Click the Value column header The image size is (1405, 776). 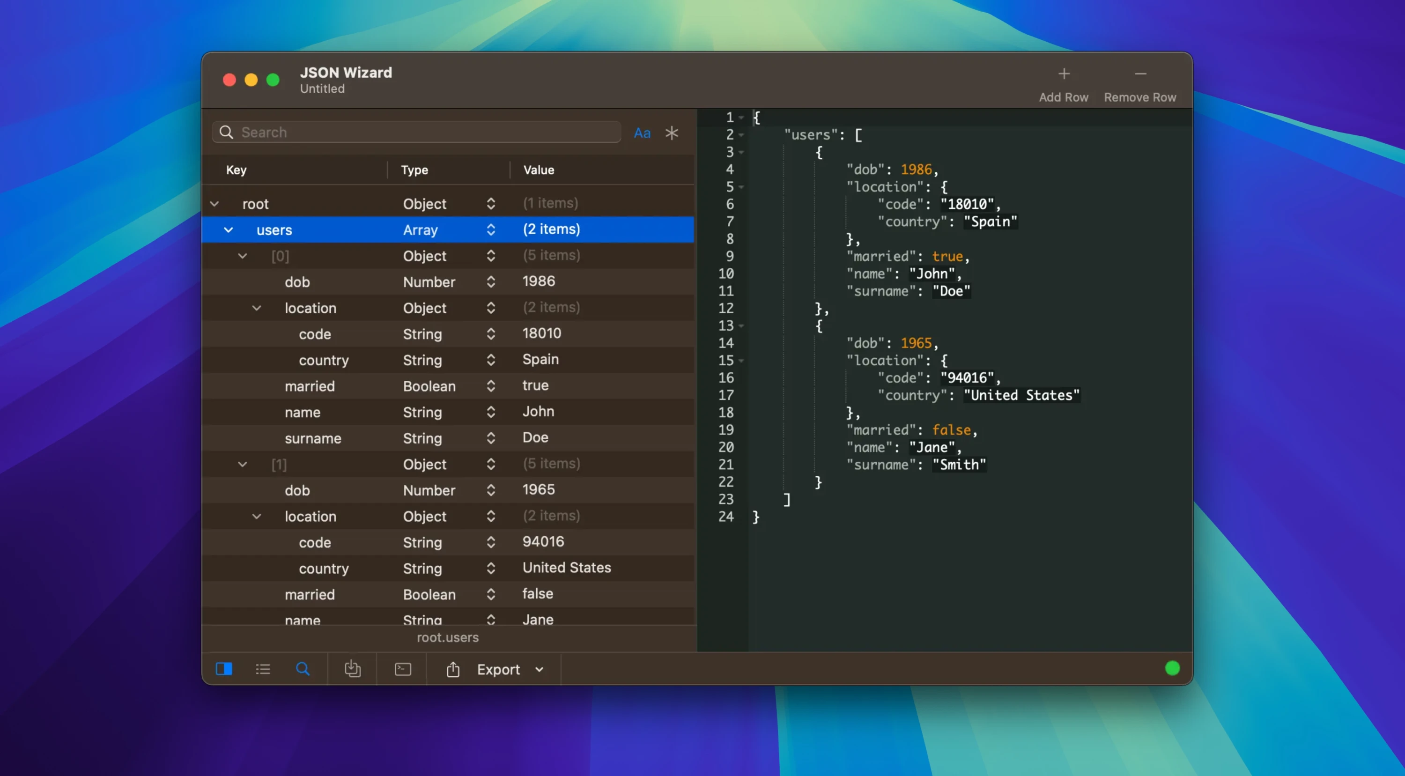(x=538, y=170)
